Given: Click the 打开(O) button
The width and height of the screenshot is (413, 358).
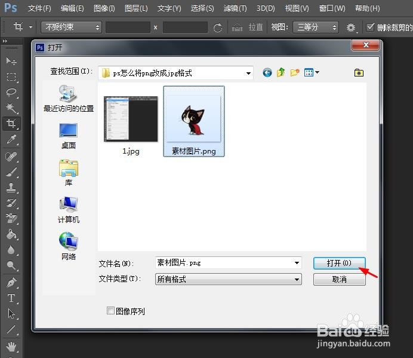Looking at the screenshot, I should [x=339, y=263].
